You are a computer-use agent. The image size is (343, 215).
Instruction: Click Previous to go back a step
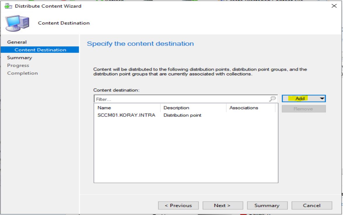click(179, 205)
